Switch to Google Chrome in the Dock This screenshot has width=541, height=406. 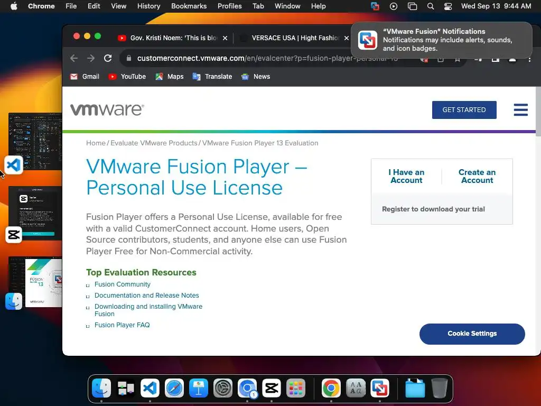coord(331,388)
